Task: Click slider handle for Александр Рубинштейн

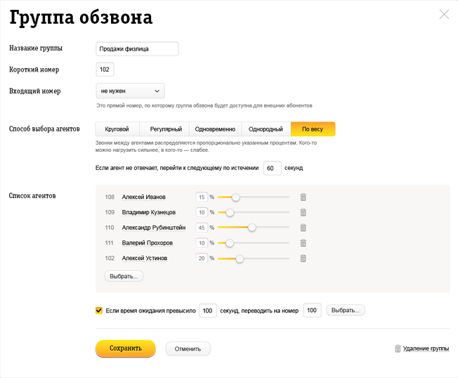Action: pos(252,228)
